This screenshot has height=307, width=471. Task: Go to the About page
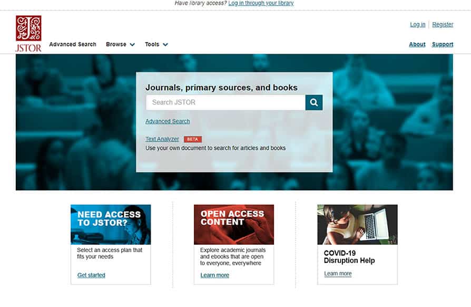(x=417, y=44)
